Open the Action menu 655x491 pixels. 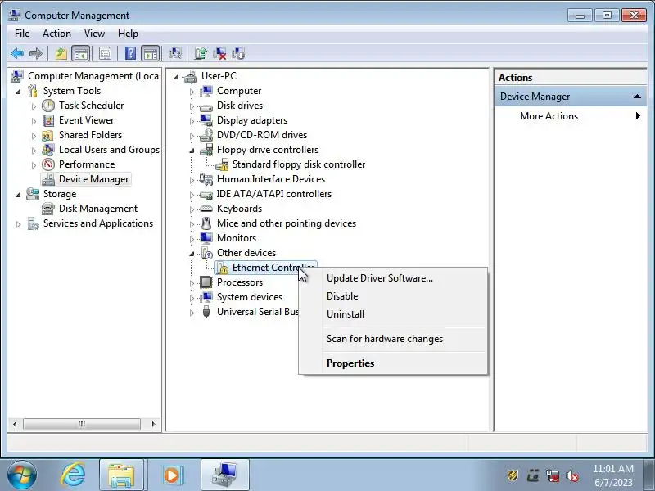pyautogui.click(x=56, y=34)
